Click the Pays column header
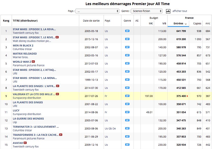 (107, 21)
